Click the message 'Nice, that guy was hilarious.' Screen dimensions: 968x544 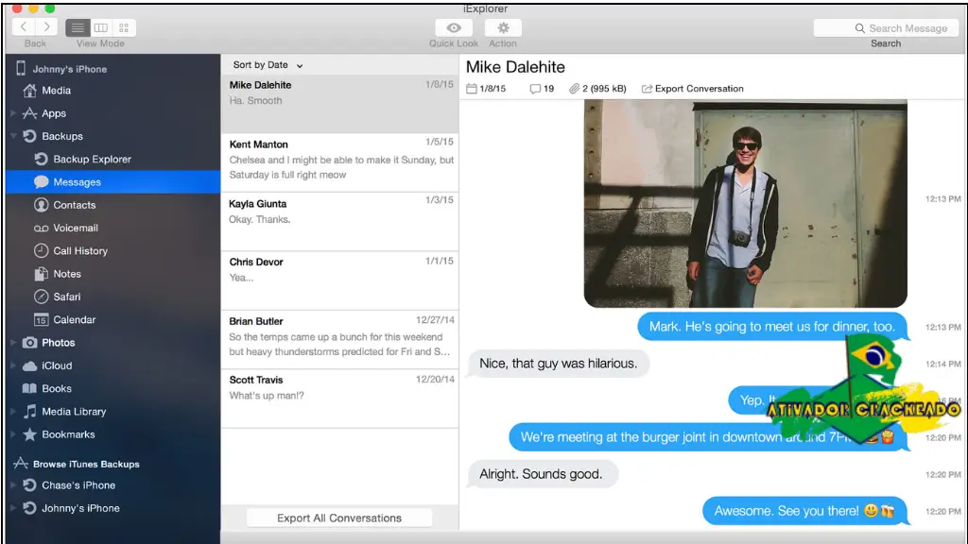point(558,364)
